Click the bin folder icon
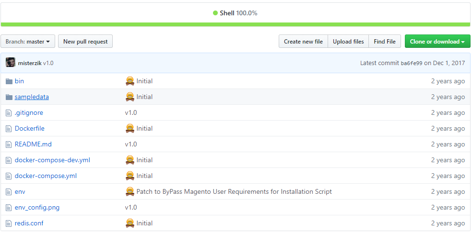Image resolution: width=472 pixels, height=234 pixels. point(9,81)
